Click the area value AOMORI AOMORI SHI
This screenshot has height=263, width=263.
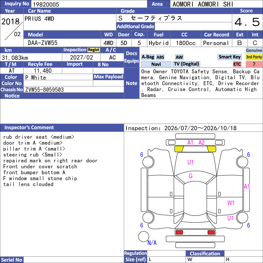click(x=203, y=4)
